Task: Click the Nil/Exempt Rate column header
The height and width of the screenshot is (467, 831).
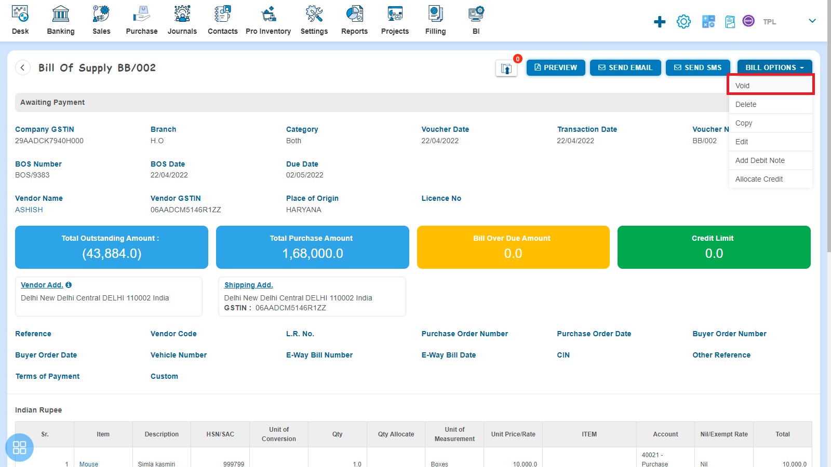Action: coord(724,434)
